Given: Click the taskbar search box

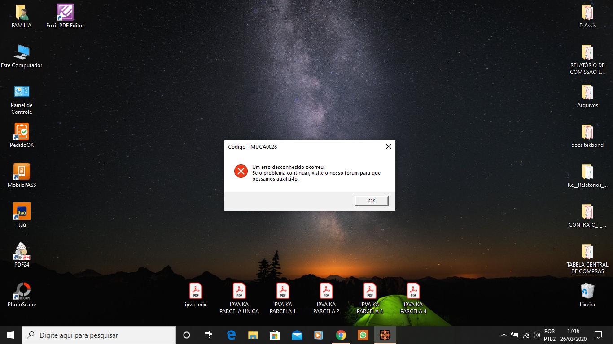Looking at the screenshot, I should point(99,335).
